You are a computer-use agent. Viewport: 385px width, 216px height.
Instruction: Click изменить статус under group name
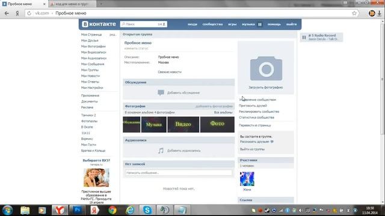click(x=137, y=49)
